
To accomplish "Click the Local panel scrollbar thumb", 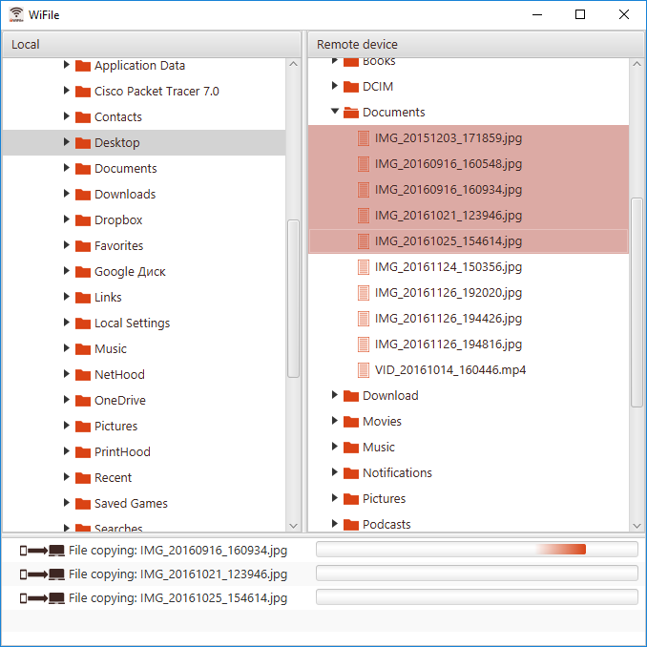I will [293, 299].
